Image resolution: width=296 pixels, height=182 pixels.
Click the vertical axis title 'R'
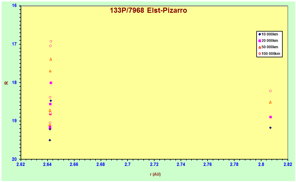click(x=7, y=83)
